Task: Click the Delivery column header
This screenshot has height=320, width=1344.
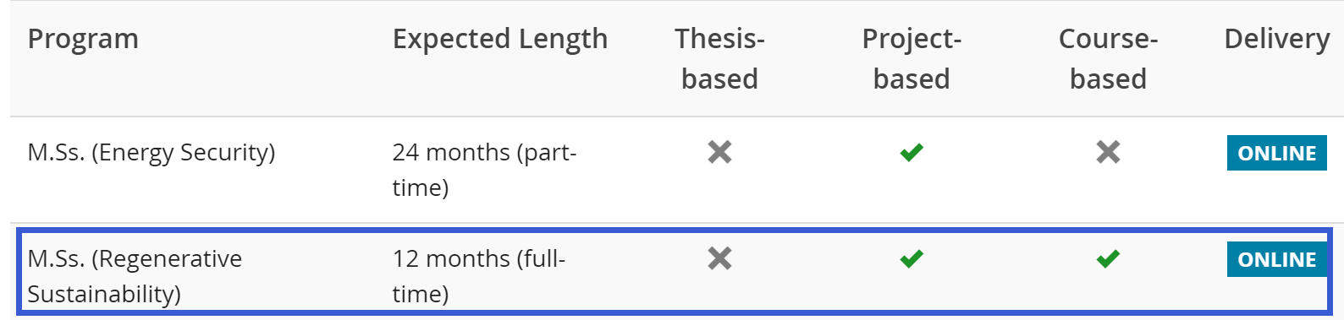Action: [x=1276, y=39]
